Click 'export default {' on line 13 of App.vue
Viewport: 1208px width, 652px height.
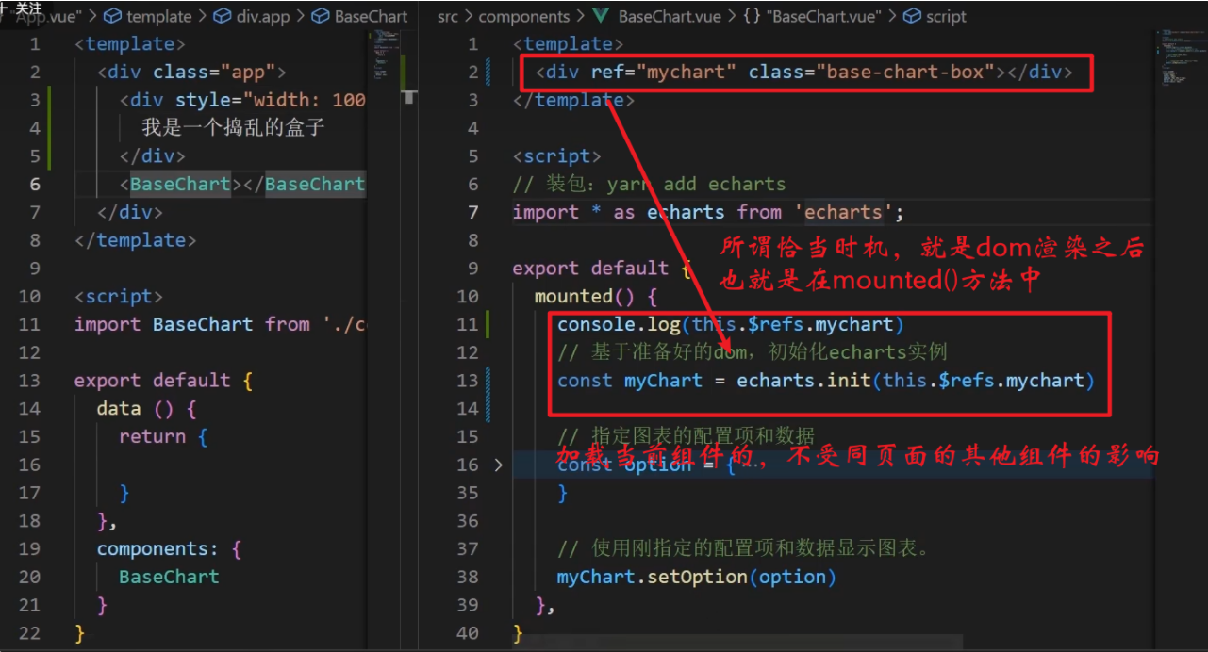click(x=164, y=380)
